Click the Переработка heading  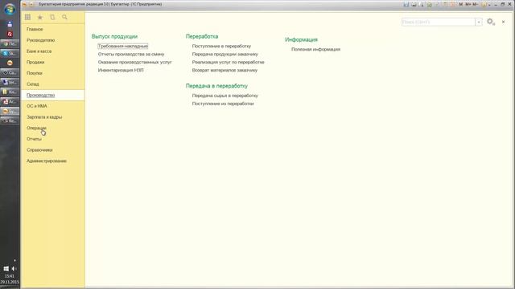(x=202, y=36)
